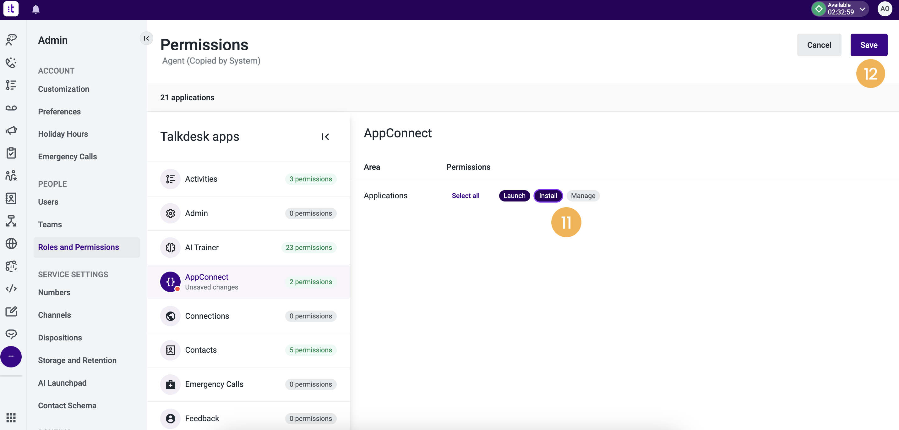Click the AppConnect braces icon
The width and height of the screenshot is (899, 430).
click(x=170, y=282)
